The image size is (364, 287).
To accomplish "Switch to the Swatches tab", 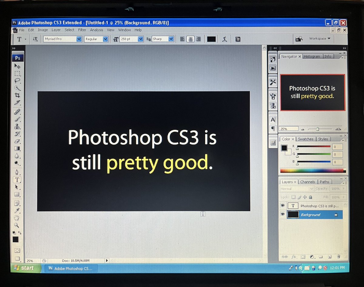I will (305, 139).
